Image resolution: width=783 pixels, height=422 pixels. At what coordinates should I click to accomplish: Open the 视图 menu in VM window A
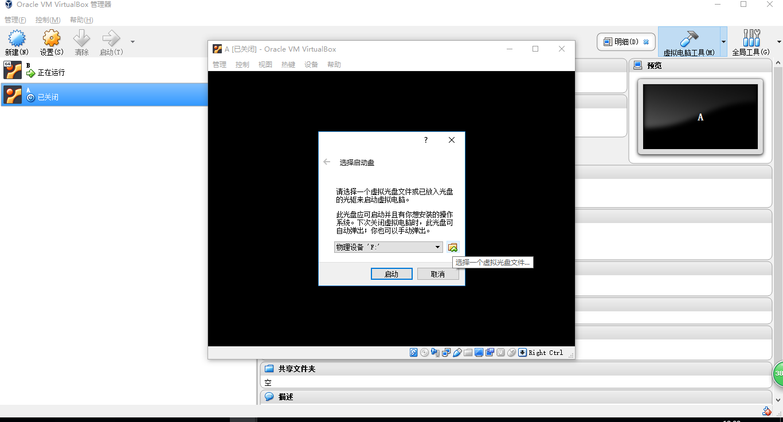pyautogui.click(x=265, y=65)
